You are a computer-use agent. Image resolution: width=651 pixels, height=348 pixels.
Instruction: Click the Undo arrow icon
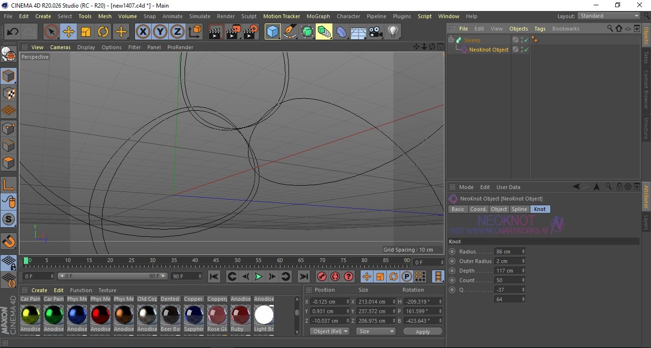point(13,32)
